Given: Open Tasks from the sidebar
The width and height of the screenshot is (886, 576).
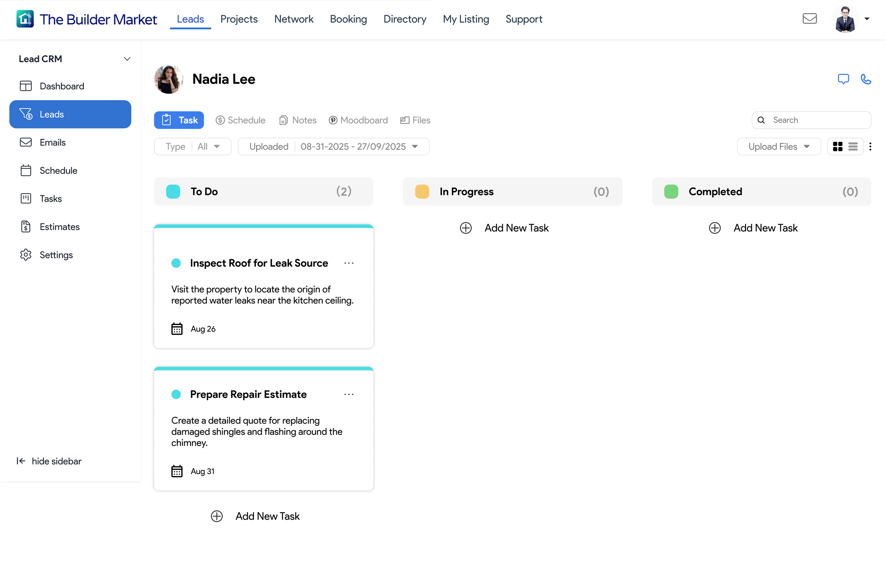Looking at the screenshot, I should point(51,199).
